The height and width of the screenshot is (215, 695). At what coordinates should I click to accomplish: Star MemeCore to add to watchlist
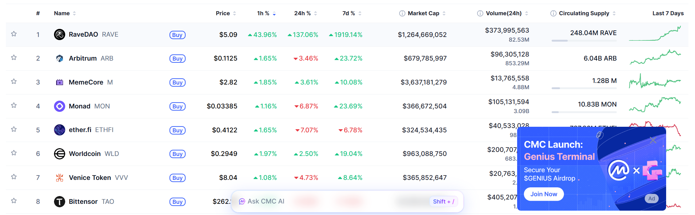click(x=14, y=81)
